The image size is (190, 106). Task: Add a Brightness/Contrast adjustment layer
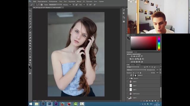(132, 56)
